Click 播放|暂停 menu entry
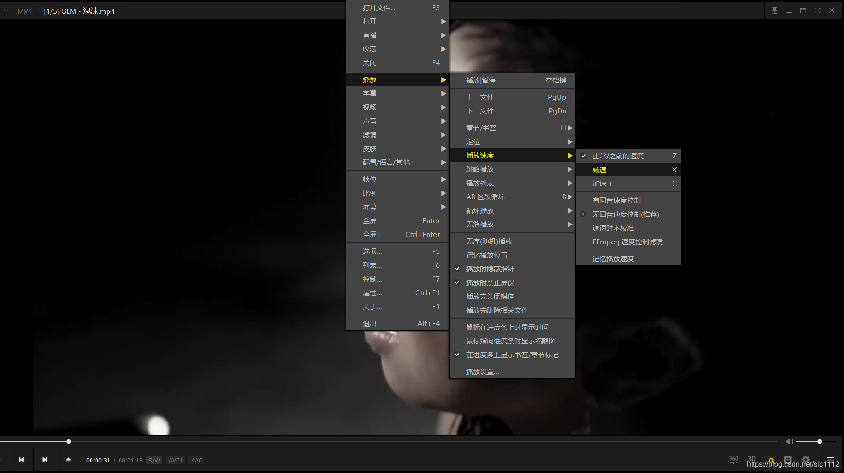 (512, 80)
